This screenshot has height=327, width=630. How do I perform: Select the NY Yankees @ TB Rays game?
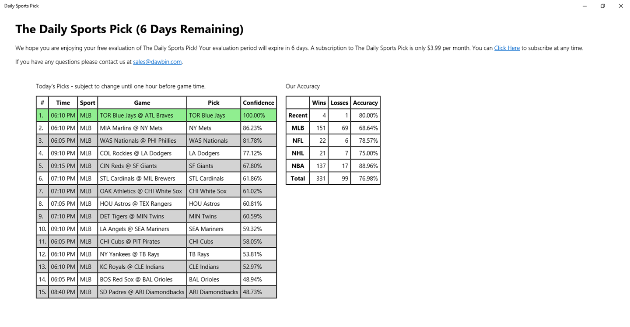coord(129,254)
